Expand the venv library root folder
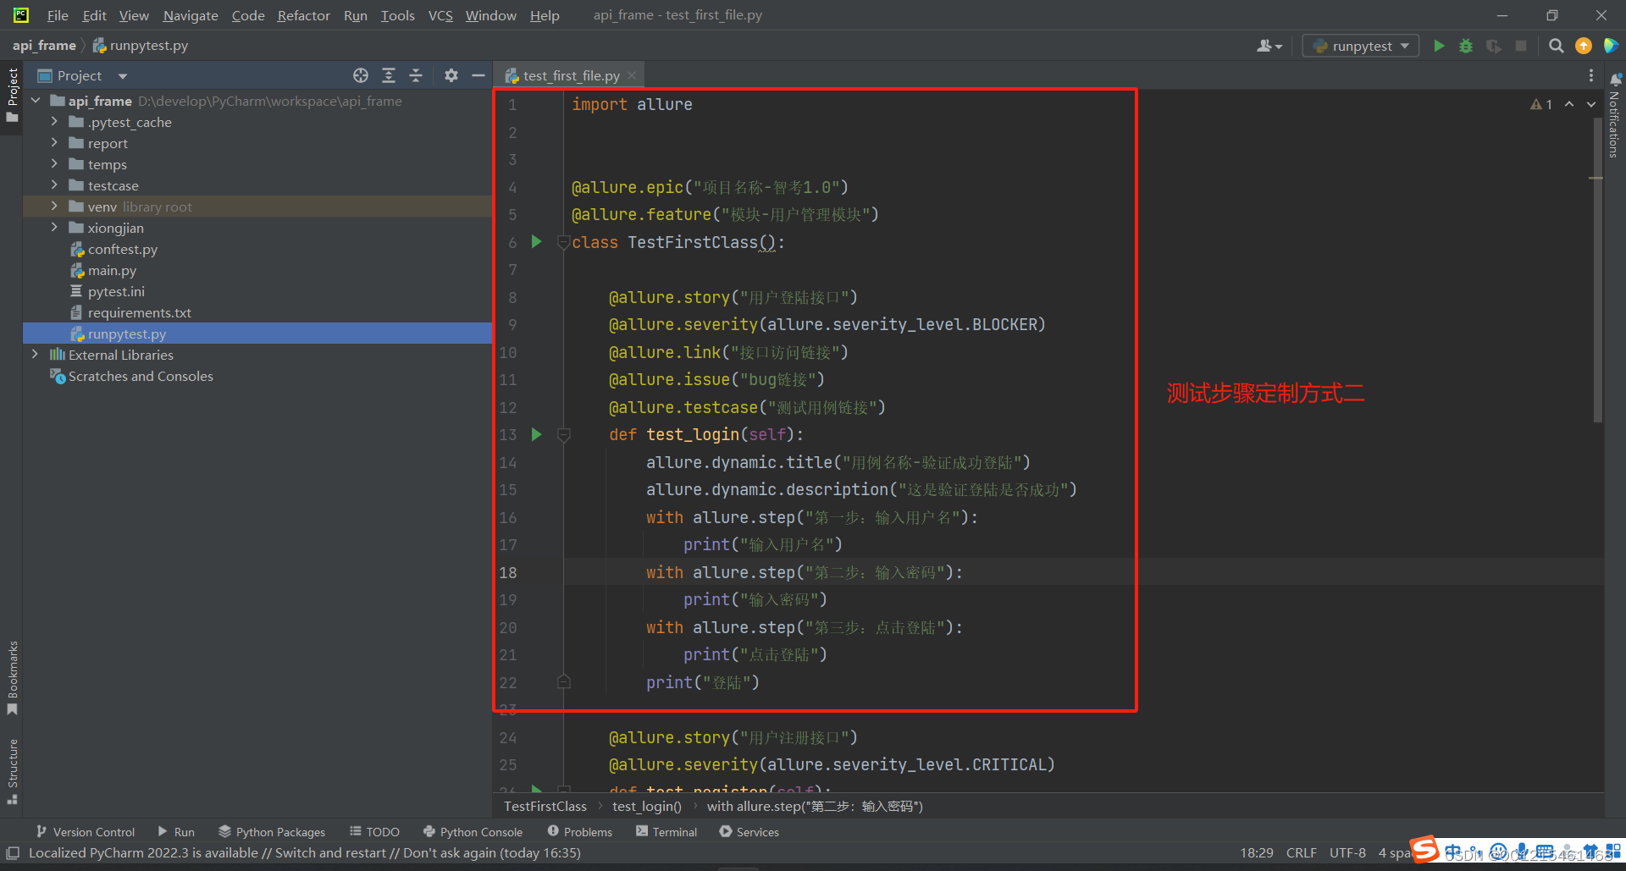Image resolution: width=1626 pixels, height=871 pixels. click(54, 207)
